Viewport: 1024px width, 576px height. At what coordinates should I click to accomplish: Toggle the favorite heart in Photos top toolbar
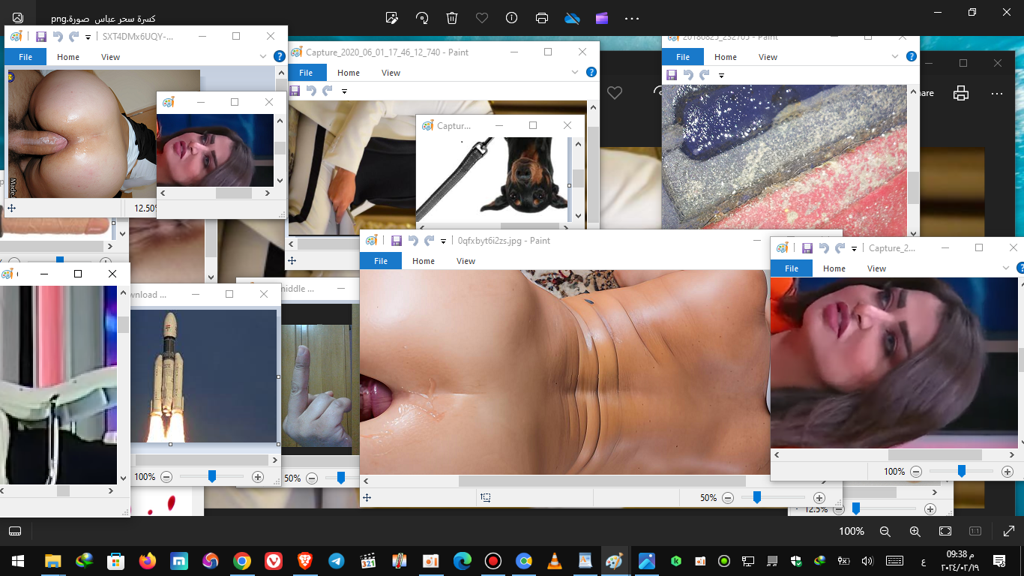click(482, 18)
